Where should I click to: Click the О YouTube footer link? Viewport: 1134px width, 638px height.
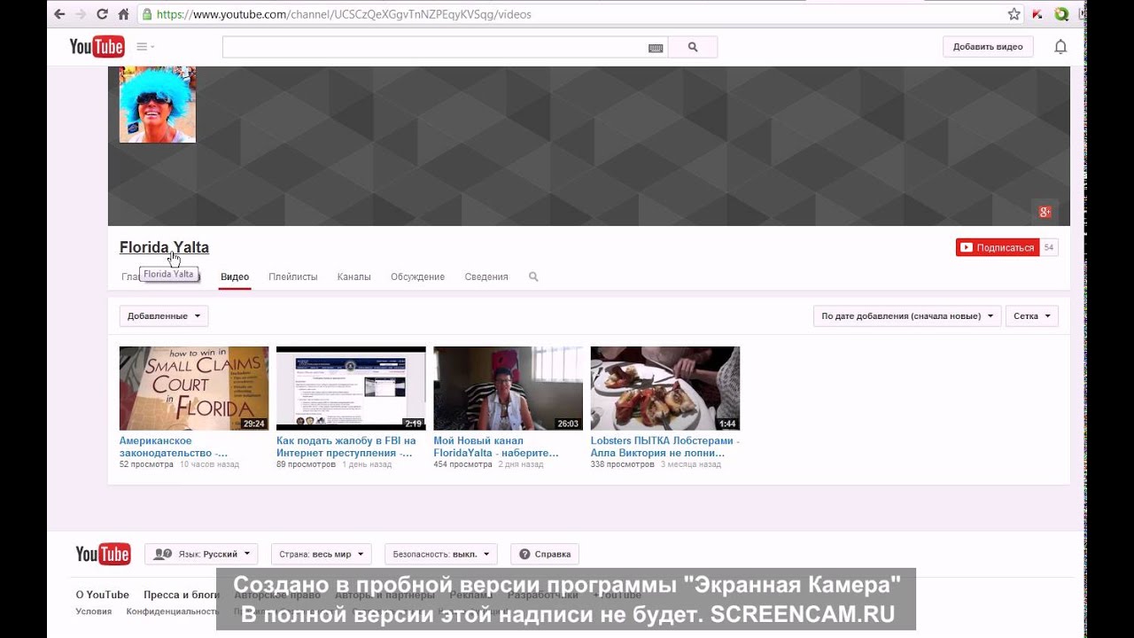[x=103, y=595]
